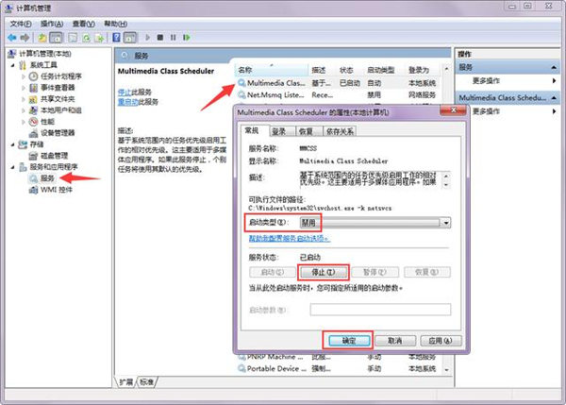Select the Multimedia Clas... service row
This screenshot has width=566, height=405.
pyautogui.click(x=338, y=83)
